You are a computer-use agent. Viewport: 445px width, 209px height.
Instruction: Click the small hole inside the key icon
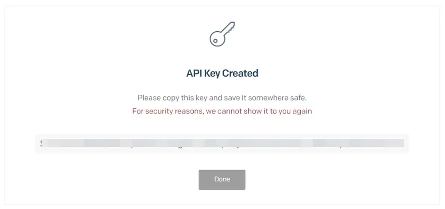tap(215, 41)
